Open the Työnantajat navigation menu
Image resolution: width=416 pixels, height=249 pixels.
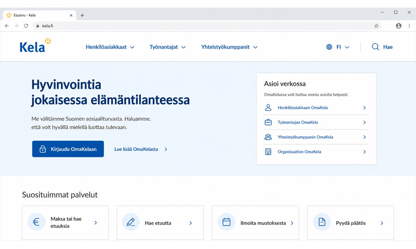click(168, 47)
